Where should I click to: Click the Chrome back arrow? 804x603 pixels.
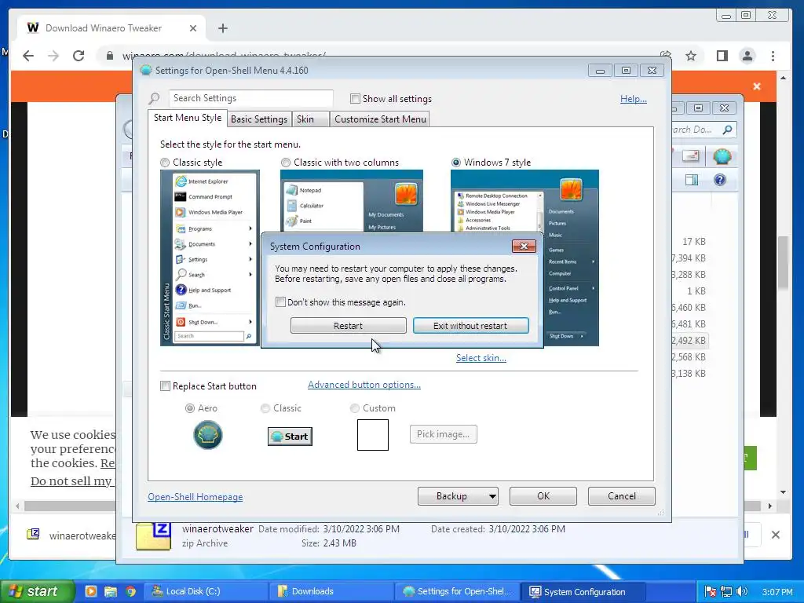pos(28,56)
